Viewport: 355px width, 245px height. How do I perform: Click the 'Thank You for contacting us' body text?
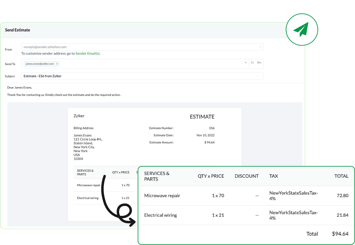pyautogui.click(x=64, y=95)
